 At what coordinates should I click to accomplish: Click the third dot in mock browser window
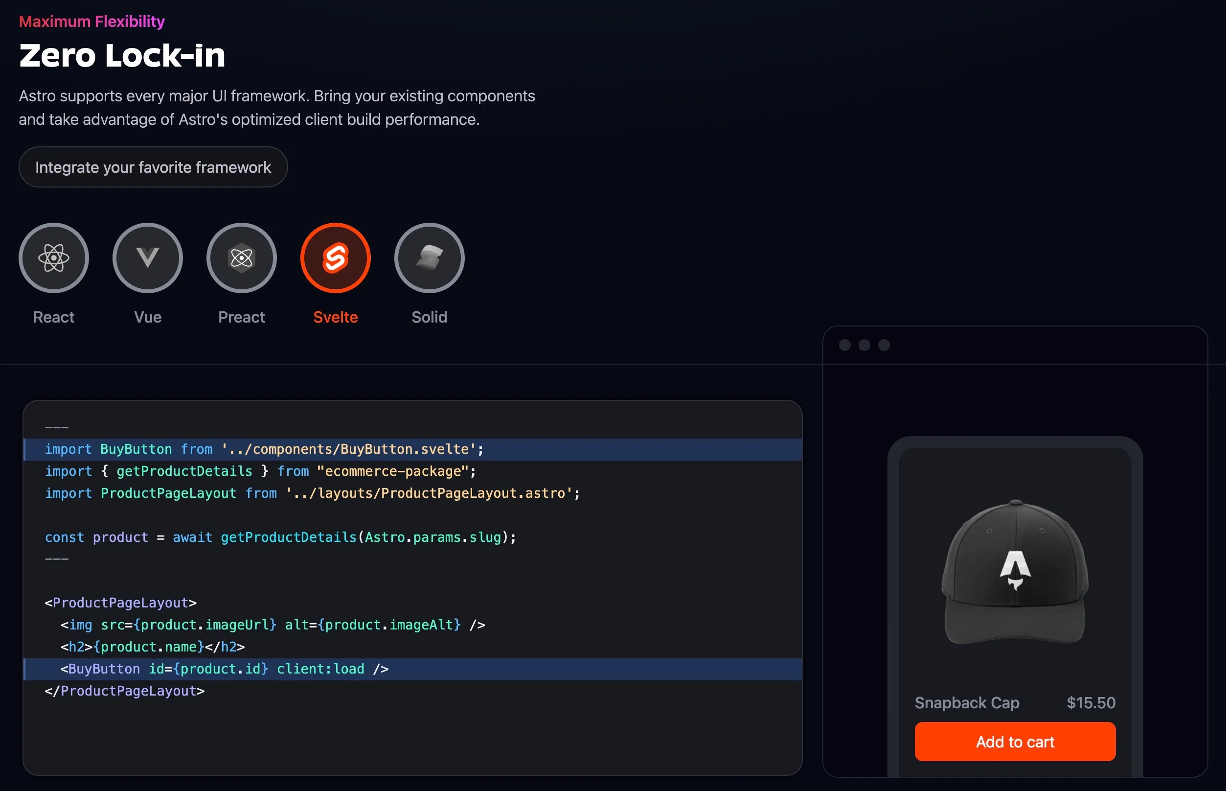pos(884,345)
